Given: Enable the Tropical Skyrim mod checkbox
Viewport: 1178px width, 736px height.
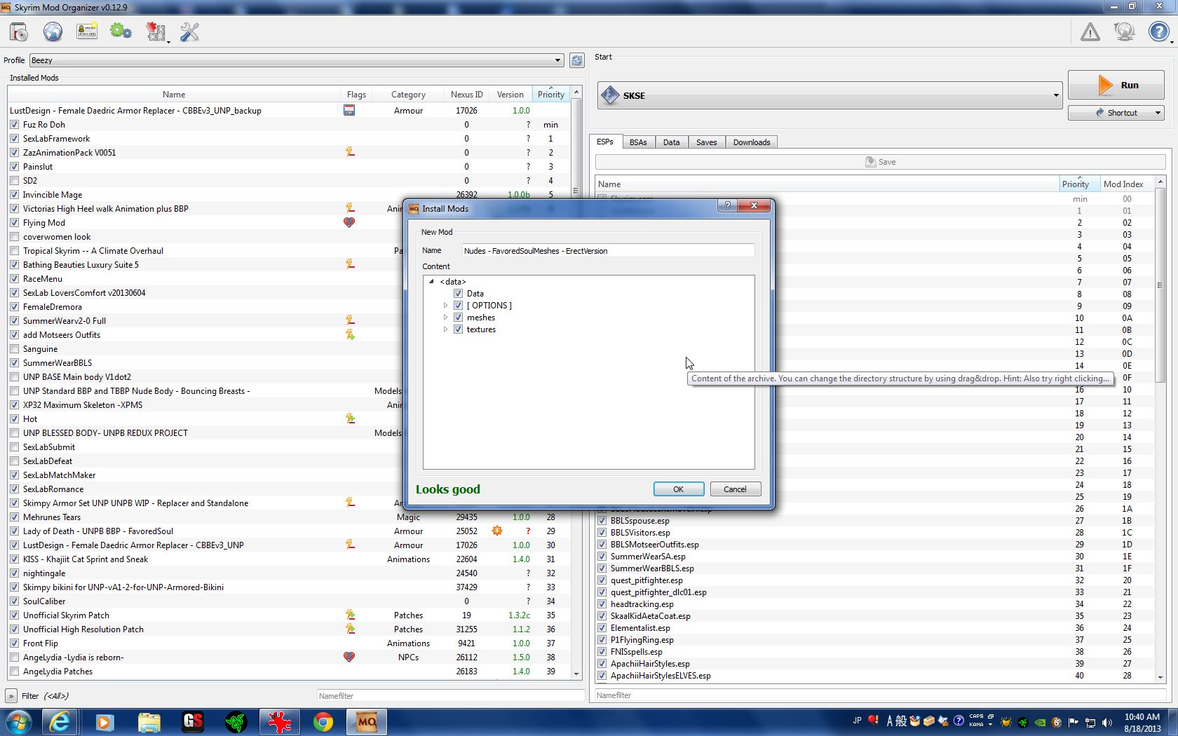Looking at the screenshot, I should click(x=15, y=251).
